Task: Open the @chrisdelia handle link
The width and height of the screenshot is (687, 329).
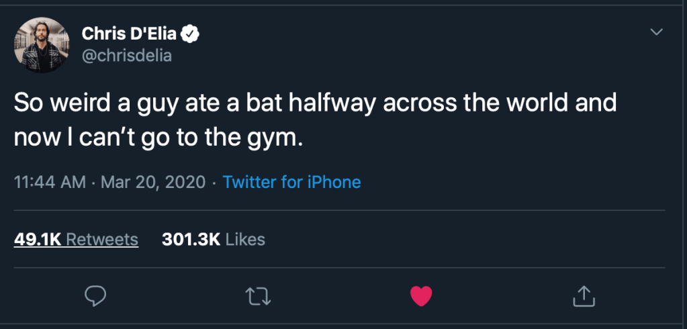Action: pos(126,55)
